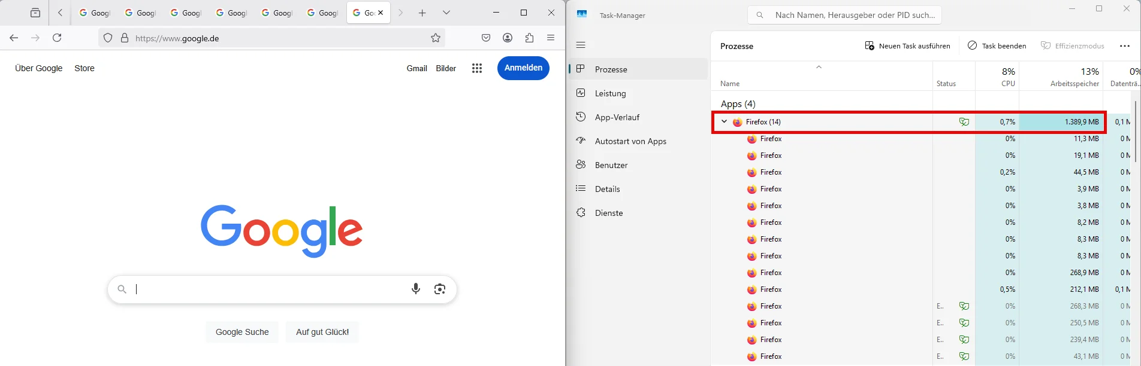Image resolution: width=1141 pixels, height=366 pixels.
Task: Click the efficiency leaf icon in the 268,3 MB row
Action: [x=964, y=306]
